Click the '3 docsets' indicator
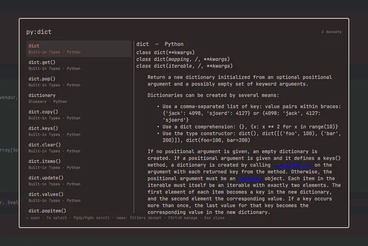368x246 pixels. (x=331, y=32)
